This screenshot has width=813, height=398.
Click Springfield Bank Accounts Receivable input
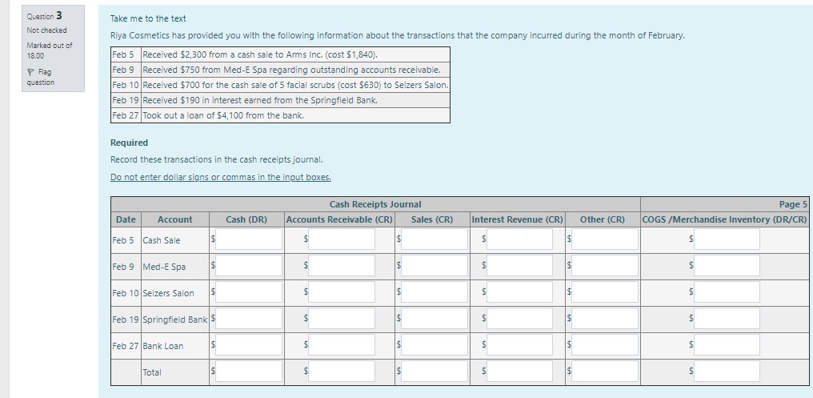(342, 319)
